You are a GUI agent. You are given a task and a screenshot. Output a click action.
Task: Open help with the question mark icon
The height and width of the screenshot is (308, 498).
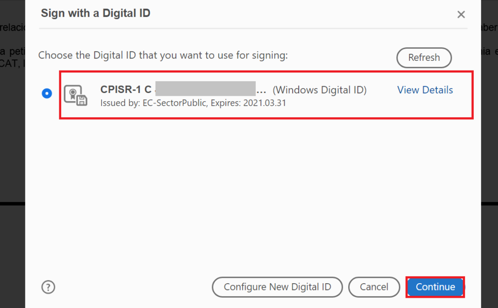click(48, 287)
